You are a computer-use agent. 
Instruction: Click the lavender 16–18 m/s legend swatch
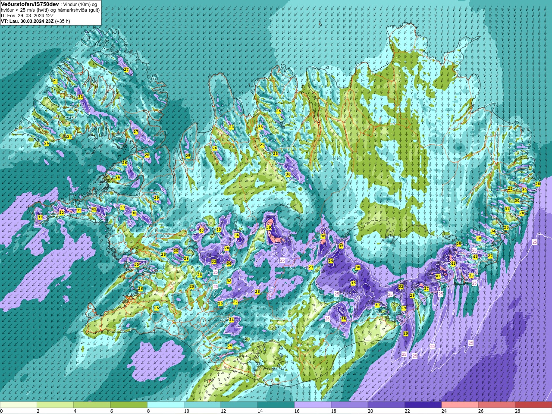pyautogui.click(x=313, y=405)
